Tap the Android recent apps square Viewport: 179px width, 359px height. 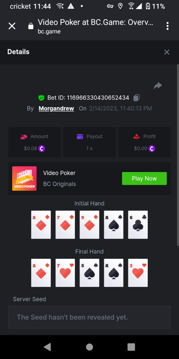[x=131, y=347]
